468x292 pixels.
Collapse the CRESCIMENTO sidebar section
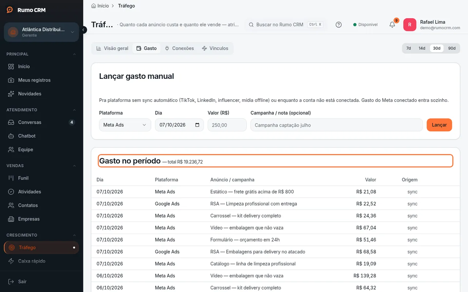tap(41, 235)
